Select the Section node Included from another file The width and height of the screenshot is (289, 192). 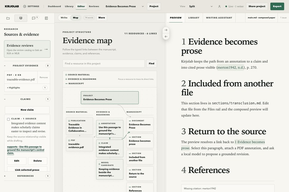[140, 157]
